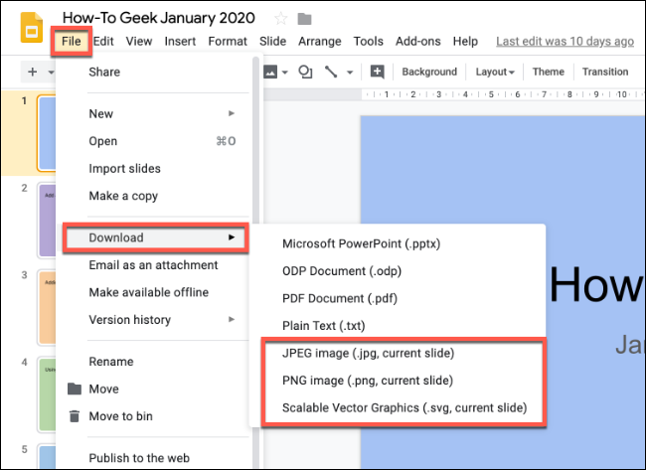The width and height of the screenshot is (646, 470).
Task: Click the Google Slides home logo
Action: click(32, 28)
